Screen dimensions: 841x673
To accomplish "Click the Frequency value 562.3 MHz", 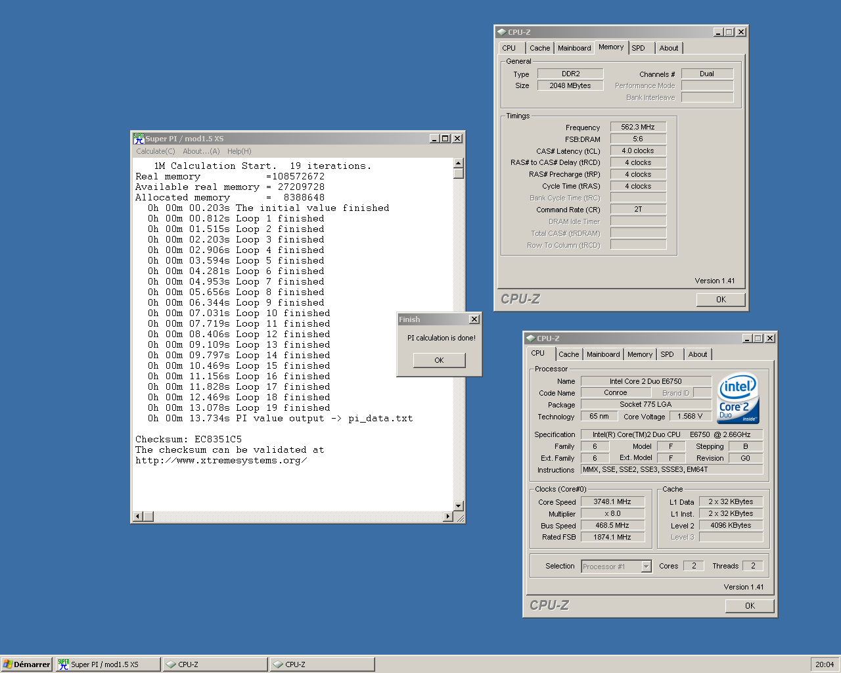I will pyautogui.click(x=638, y=127).
